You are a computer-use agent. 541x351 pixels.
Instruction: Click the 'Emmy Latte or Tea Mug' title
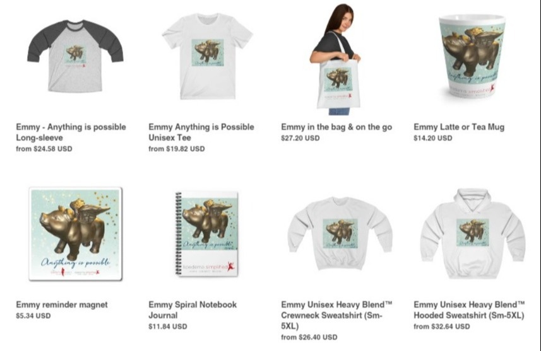click(459, 127)
